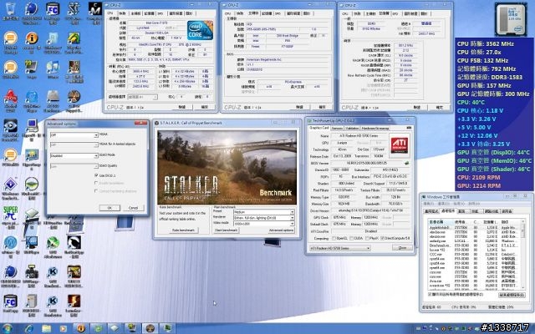Open the Recycle Bin desktop icon
The width and height of the screenshot is (535, 334).
click(x=10, y=10)
